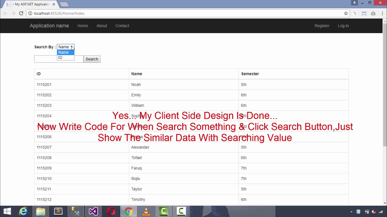Click the browser forward arrow
Viewport: 387px width, 217px height.
click(13, 13)
